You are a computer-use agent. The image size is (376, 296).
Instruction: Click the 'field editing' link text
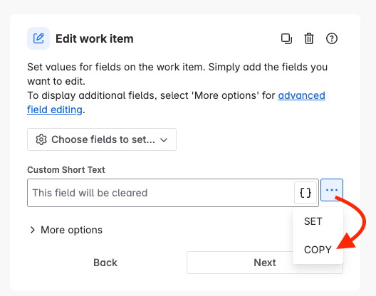[x=55, y=110]
